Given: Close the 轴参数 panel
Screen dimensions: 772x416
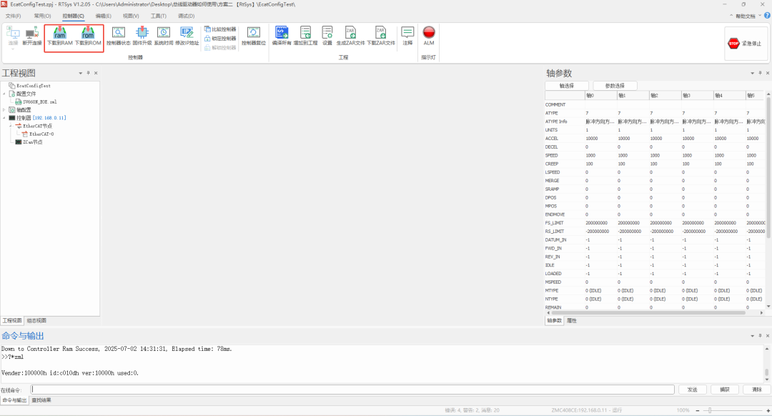Looking at the screenshot, I should 768,73.
